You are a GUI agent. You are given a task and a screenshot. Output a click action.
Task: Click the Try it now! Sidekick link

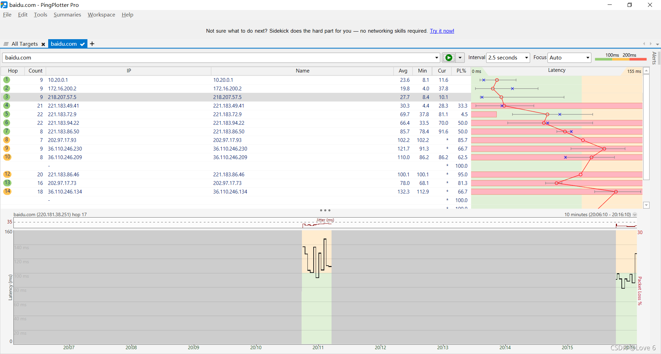pyautogui.click(x=442, y=31)
